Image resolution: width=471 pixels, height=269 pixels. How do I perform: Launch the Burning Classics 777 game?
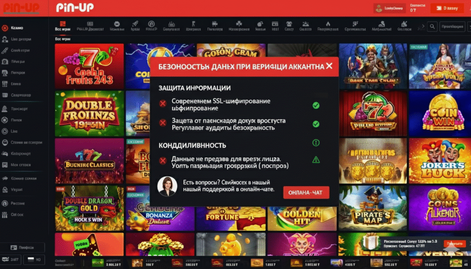pos(89,161)
